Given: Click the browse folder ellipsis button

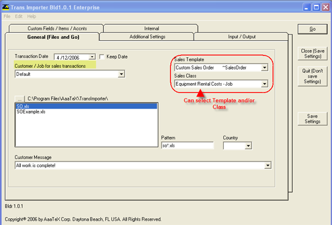Looking at the screenshot, I should click(20, 99).
